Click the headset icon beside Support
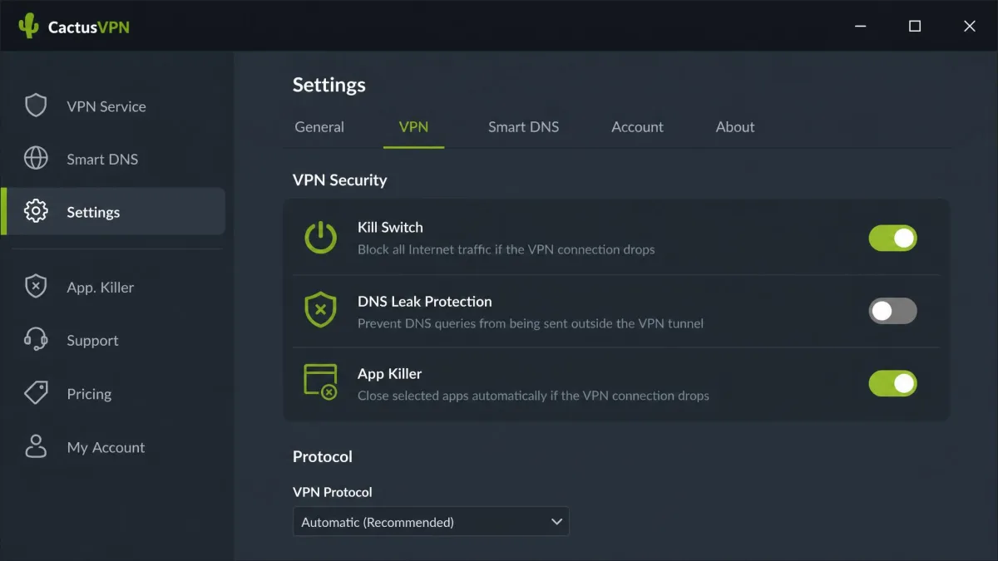The image size is (998, 561). (x=36, y=340)
